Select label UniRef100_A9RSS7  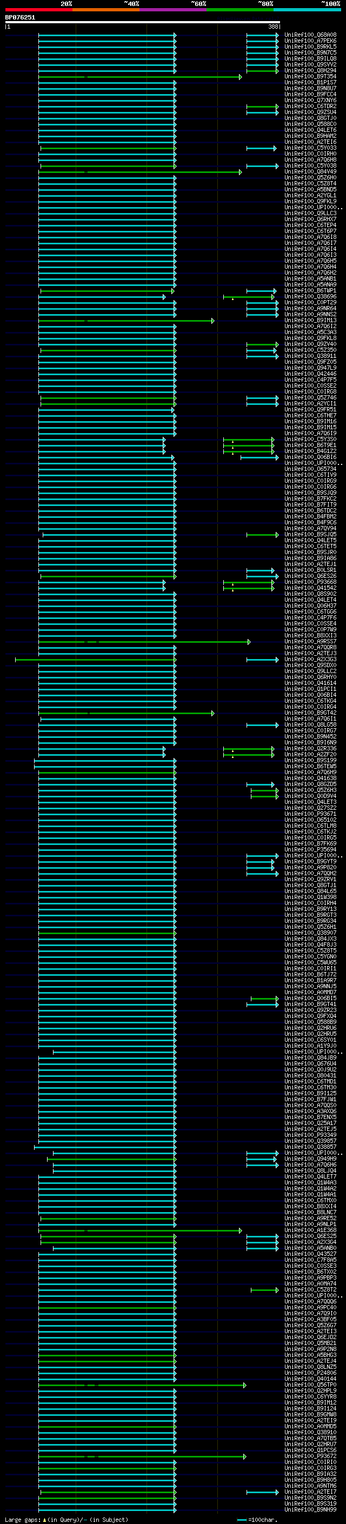pos(310,641)
